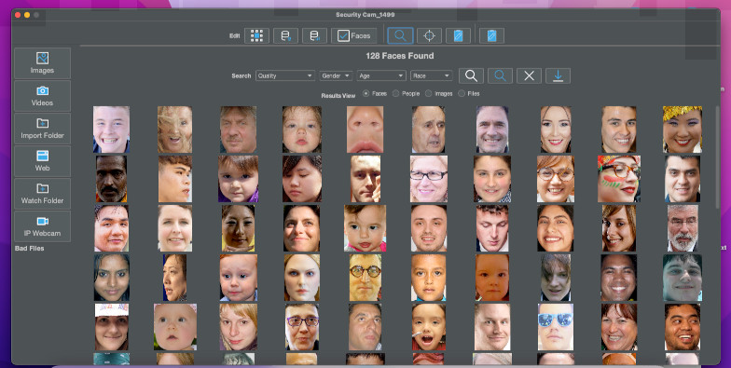Select the thumbnail with gold sequined hat

point(683,129)
